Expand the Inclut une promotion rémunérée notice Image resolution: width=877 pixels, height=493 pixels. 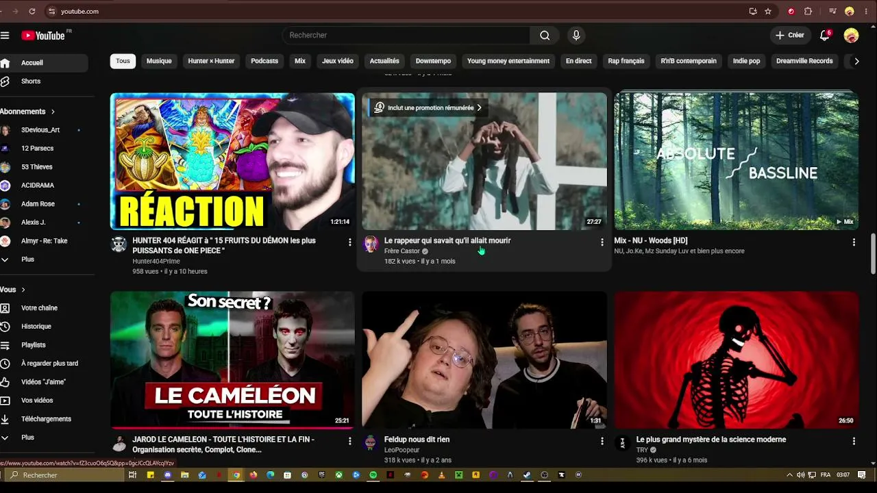click(x=428, y=108)
